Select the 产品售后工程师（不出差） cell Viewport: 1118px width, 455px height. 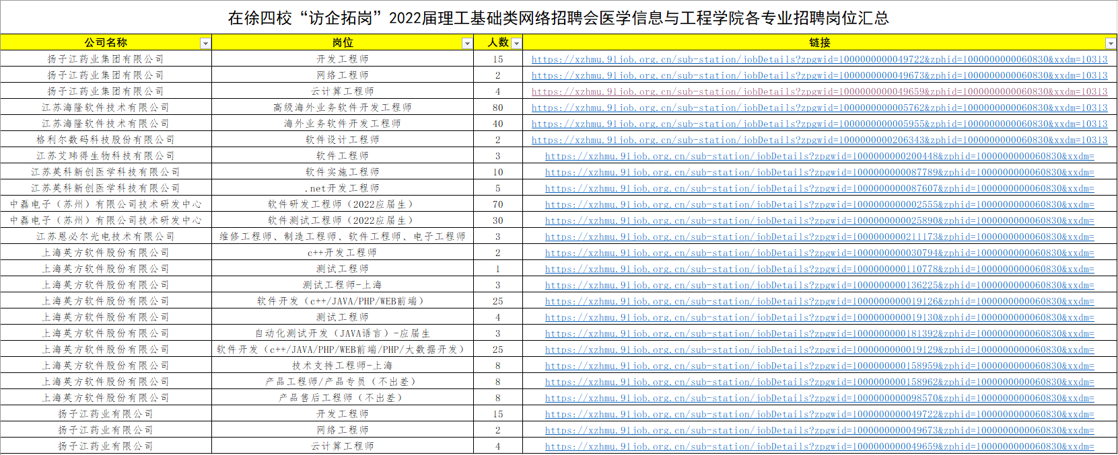click(x=342, y=398)
